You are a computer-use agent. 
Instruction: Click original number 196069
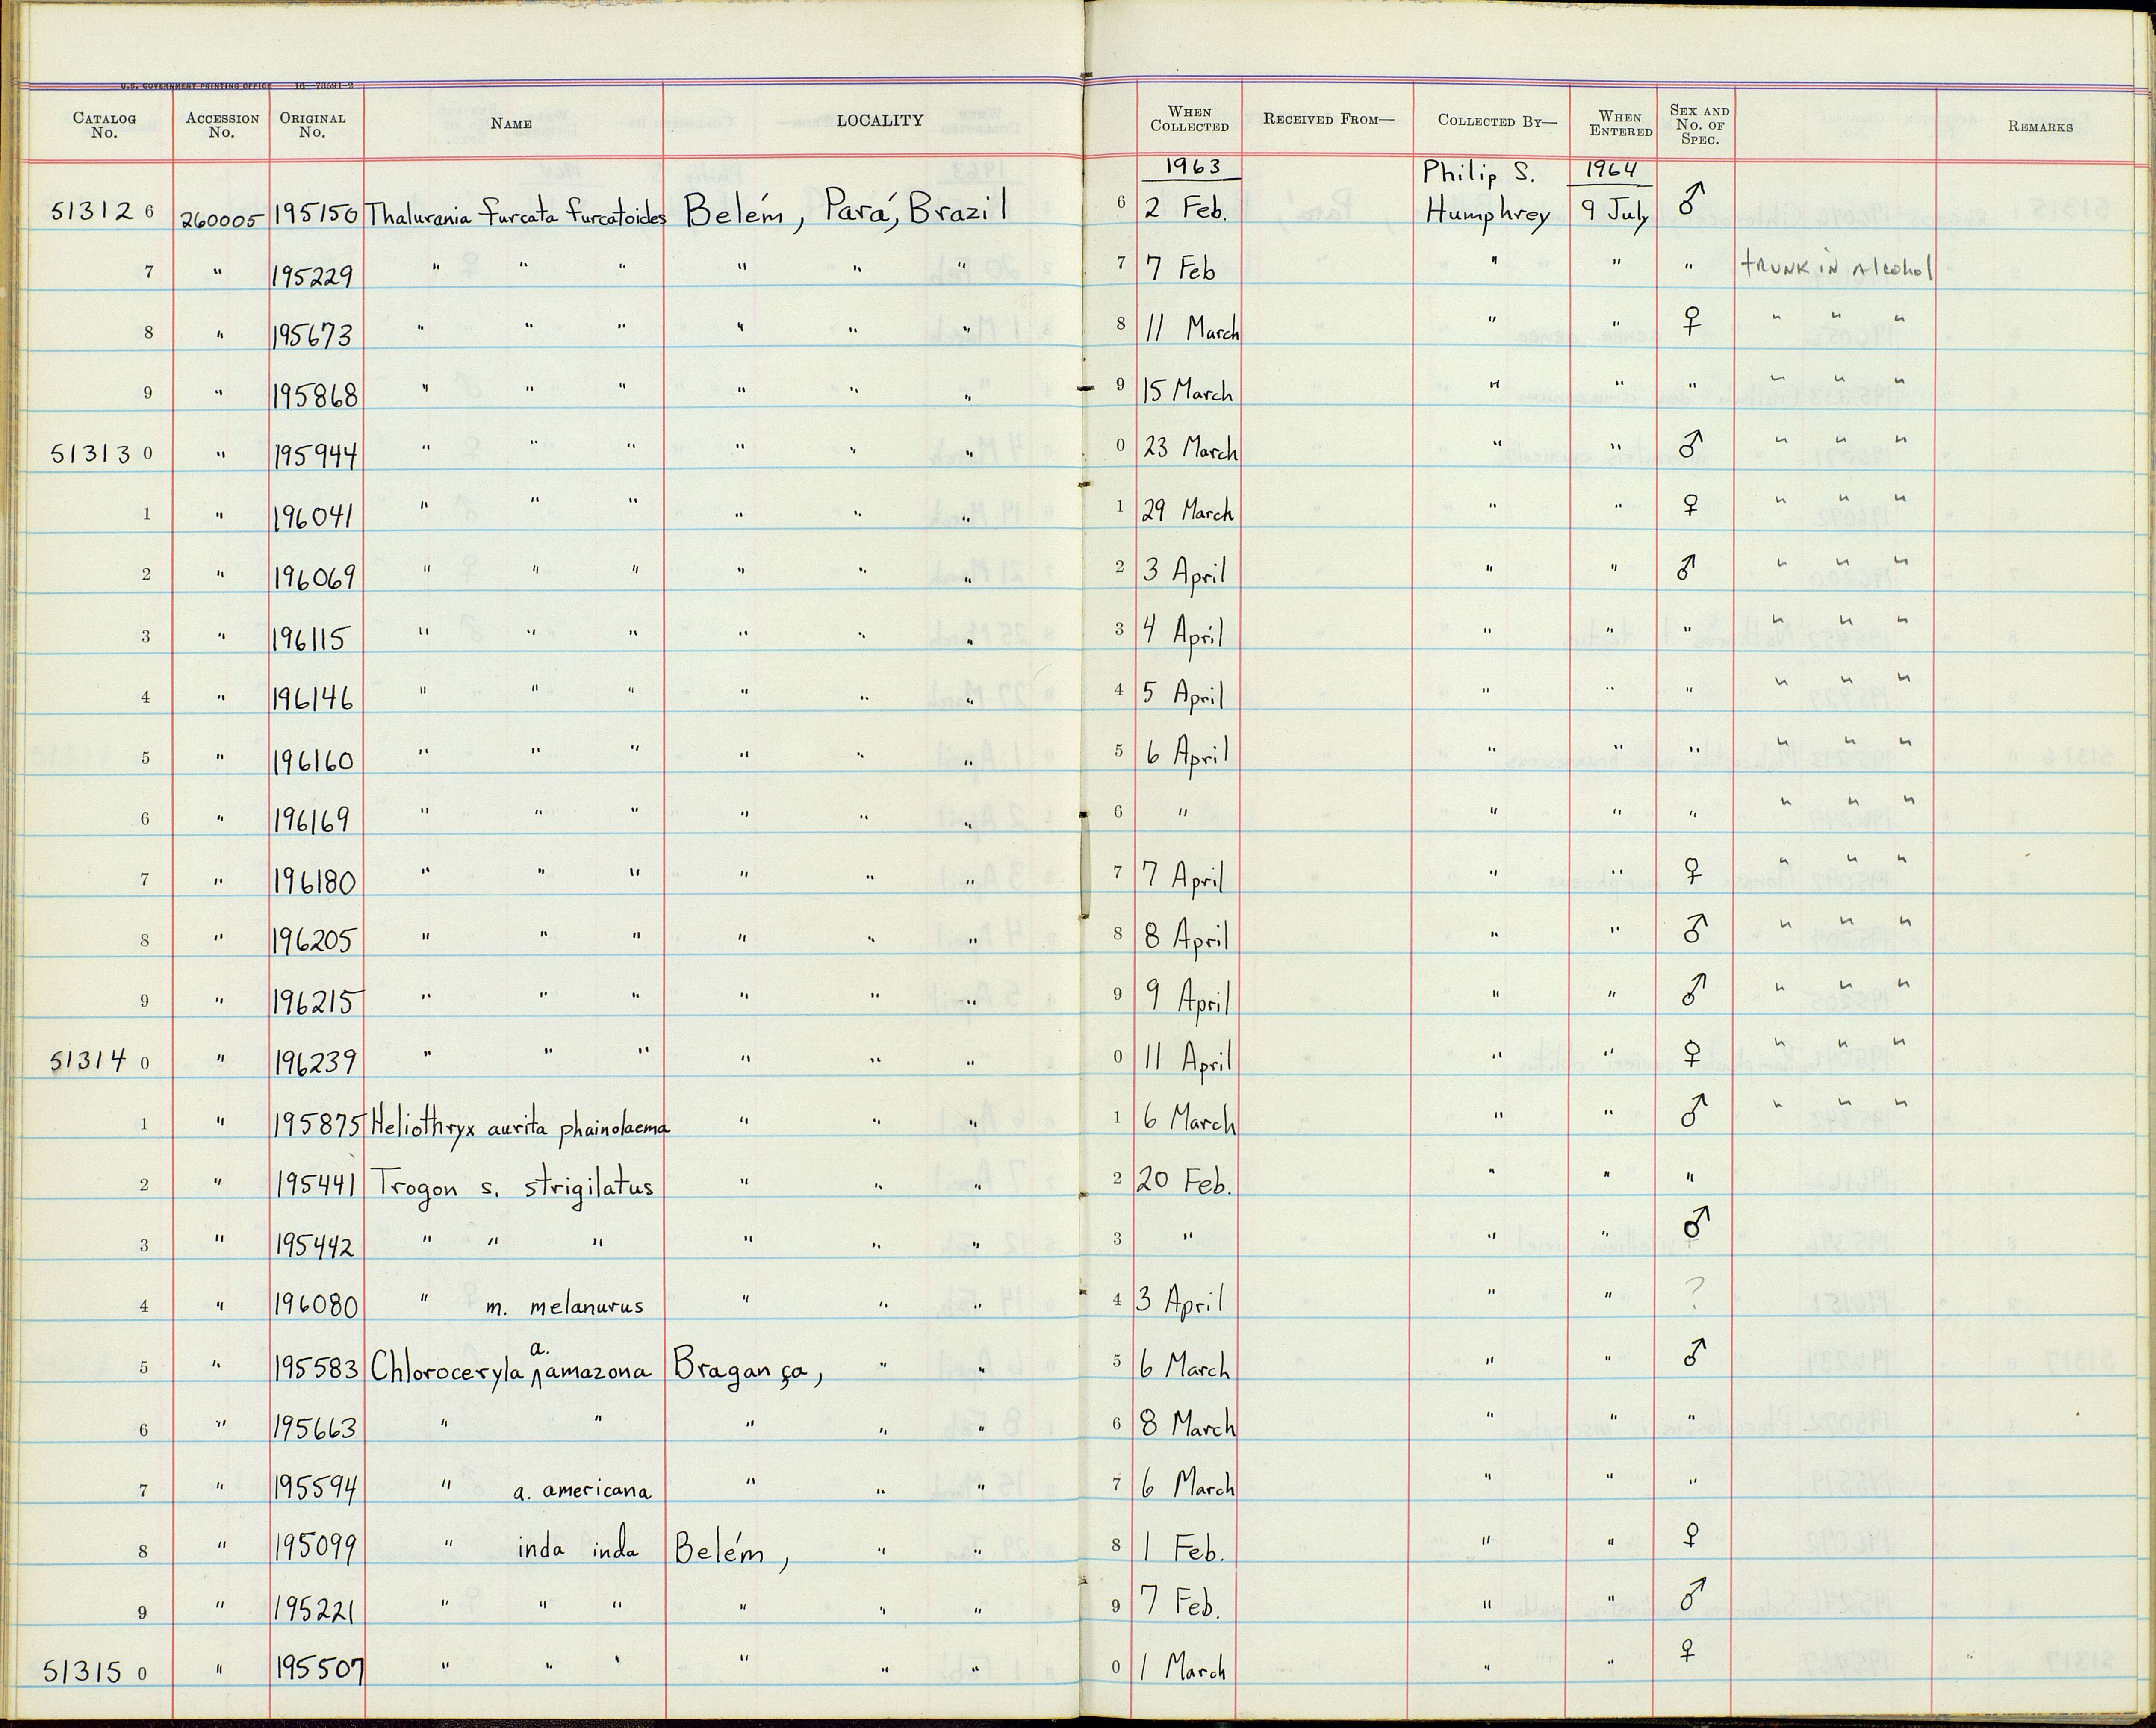(314, 576)
